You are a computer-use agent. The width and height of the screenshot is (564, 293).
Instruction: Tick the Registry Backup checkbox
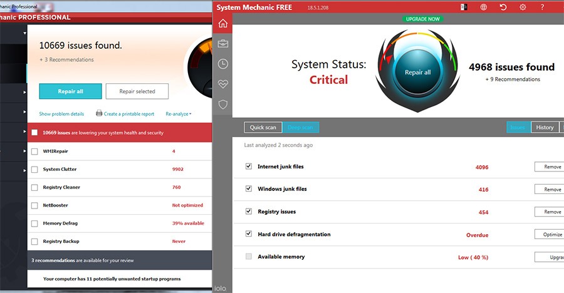(x=34, y=241)
